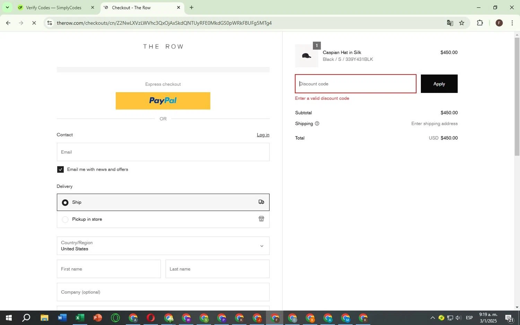Click "Enter a valid discount code" error
The image size is (520, 325).
322,98
